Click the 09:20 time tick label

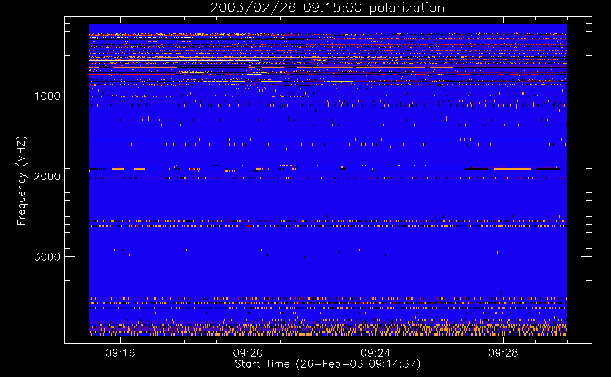pyautogui.click(x=248, y=353)
